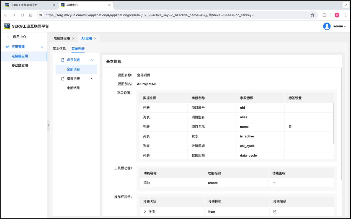Image resolution: width=351 pixels, height=219 pixels.
Task: Switch to the 电脑端应用 page tab
Action: (x=62, y=38)
